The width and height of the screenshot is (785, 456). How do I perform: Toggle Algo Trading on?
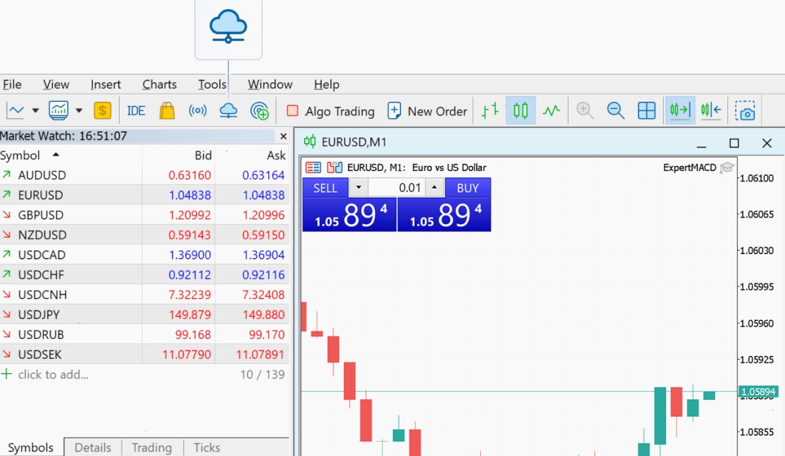click(x=330, y=111)
